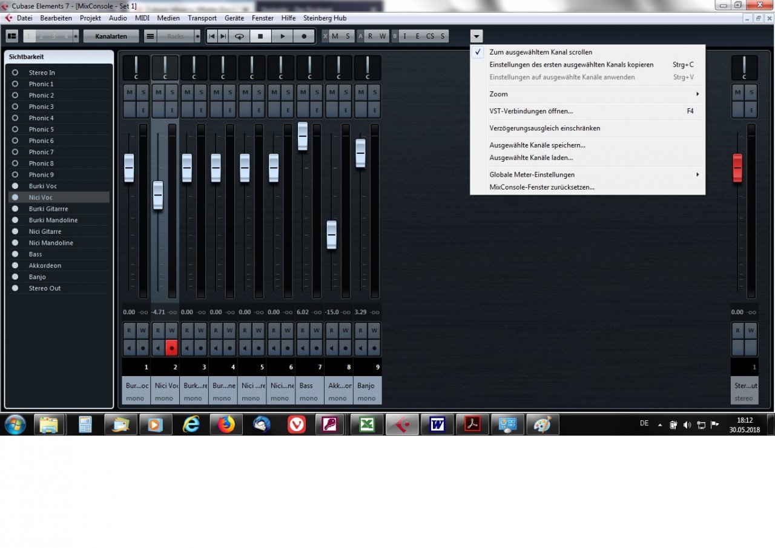This screenshot has height=548, width=775.
Task: Open the Datei menu
Action: (x=25, y=18)
